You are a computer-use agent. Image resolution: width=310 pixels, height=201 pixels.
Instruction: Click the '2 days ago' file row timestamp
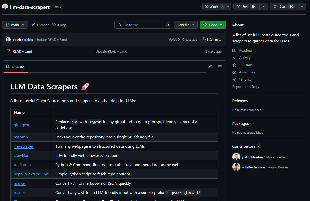(214, 51)
